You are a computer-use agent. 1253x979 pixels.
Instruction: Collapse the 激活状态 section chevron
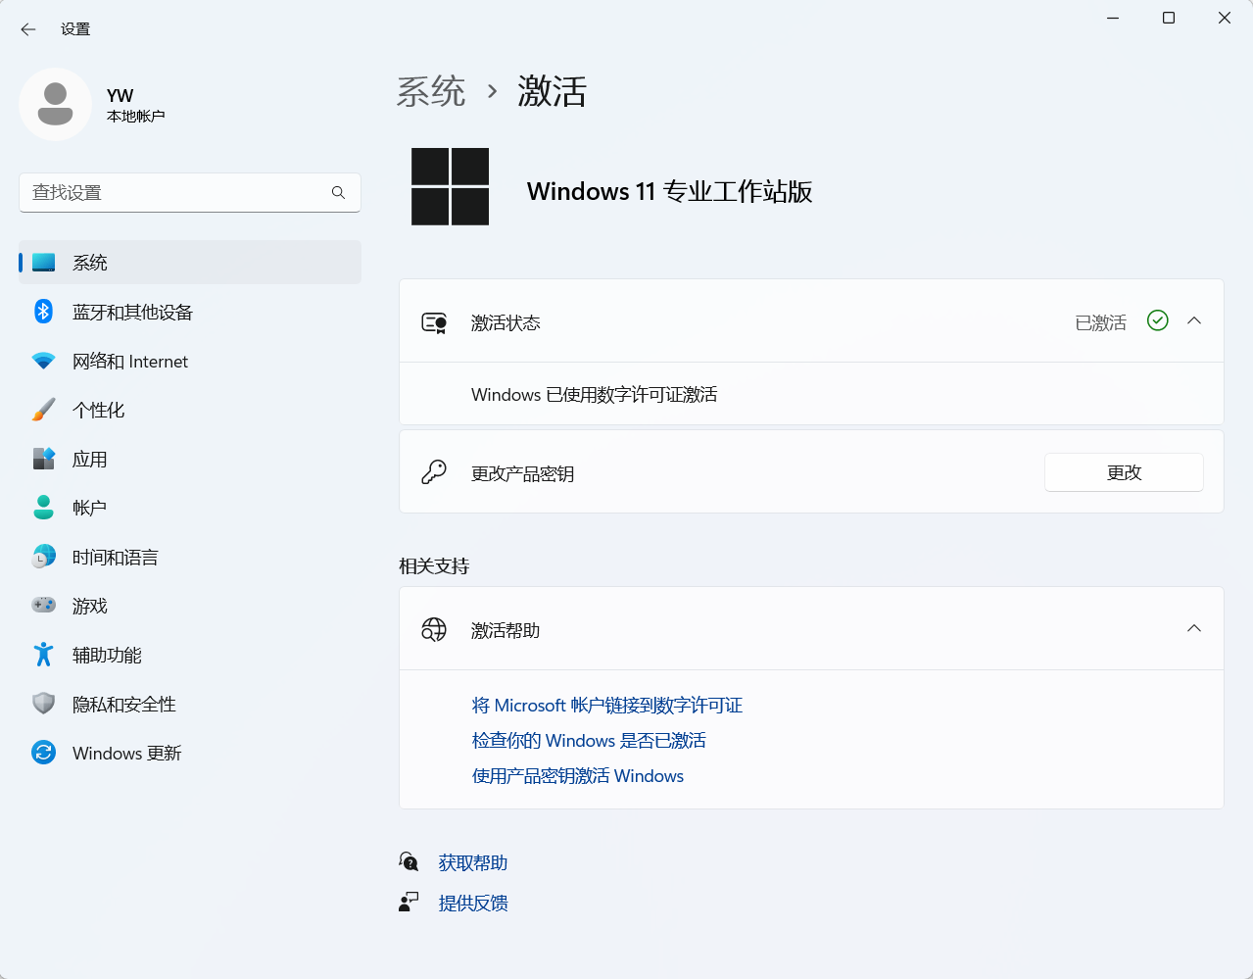click(x=1194, y=320)
